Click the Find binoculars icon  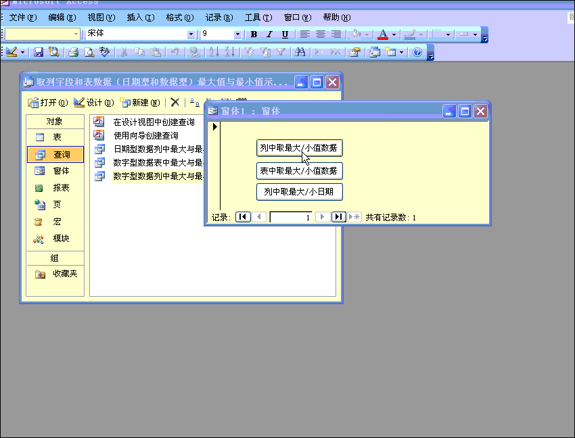[300, 53]
